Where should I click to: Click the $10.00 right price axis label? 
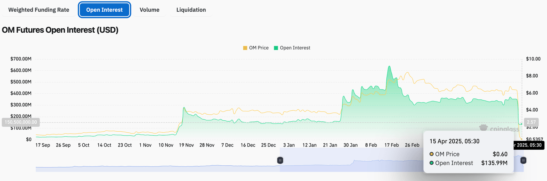533,59
